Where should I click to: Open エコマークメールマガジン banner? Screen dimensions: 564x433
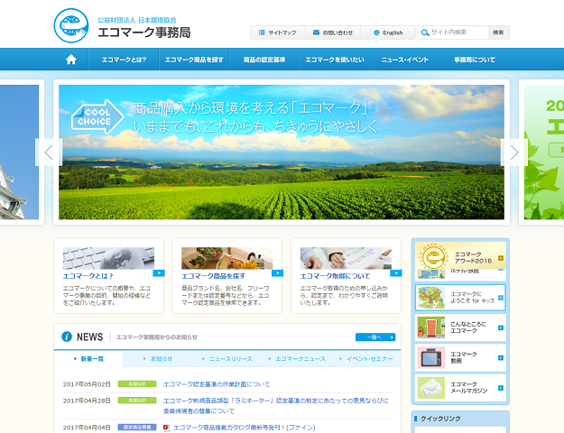click(x=460, y=388)
